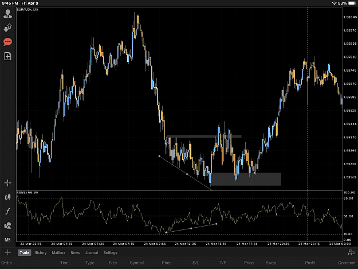358x269 pixels.
Task: Open the News tab
Action: [x=75, y=253]
